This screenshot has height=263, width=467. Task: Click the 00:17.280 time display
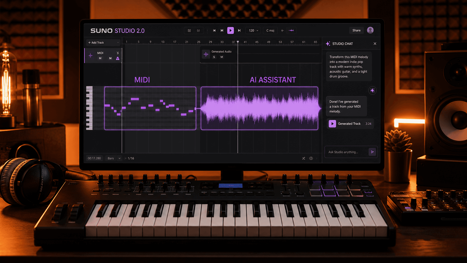click(94, 158)
